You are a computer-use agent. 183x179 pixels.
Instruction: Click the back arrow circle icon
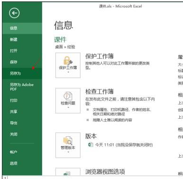point(14,13)
